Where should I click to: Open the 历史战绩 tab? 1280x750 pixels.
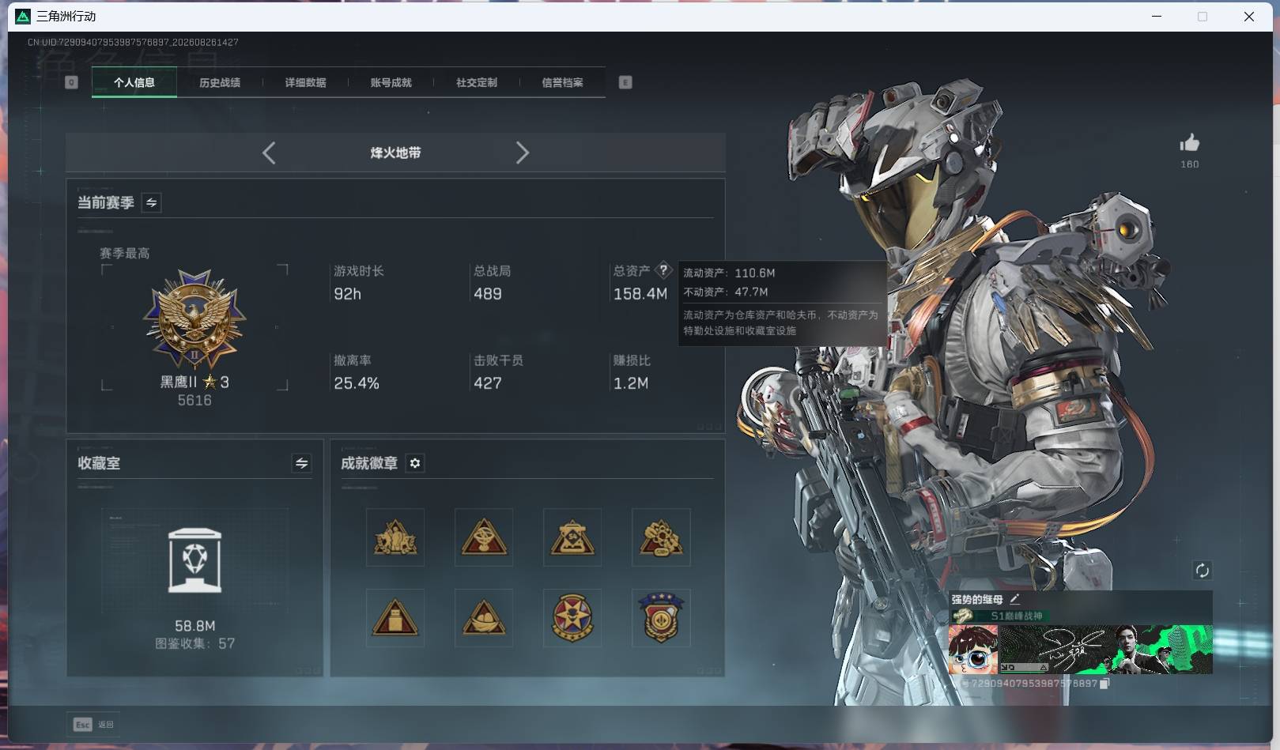pyautogui.click(x=220, y=82)
